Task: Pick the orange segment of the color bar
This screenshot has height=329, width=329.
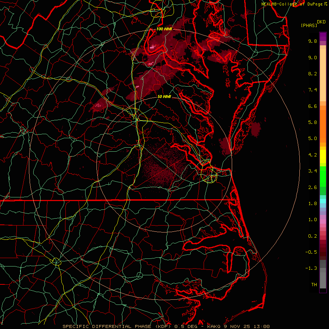Action: point(323,126)
